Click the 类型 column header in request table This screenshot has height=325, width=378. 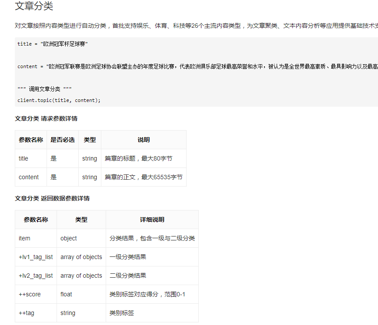(x=89, y=140)
